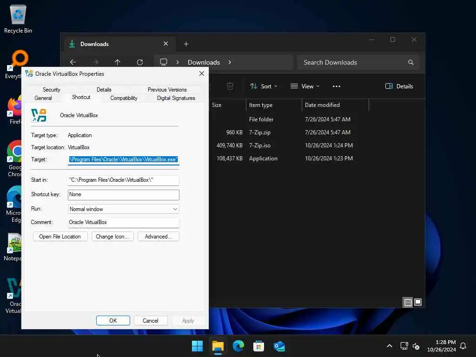Viewport: 476px width, 357px height.
Task: Click the Target path field
Action: pyautogui.click(x=124, y=160)
